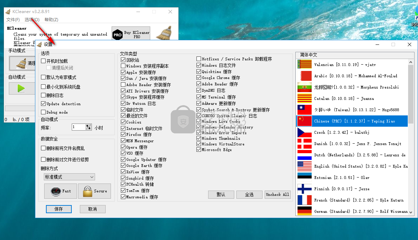Viewport: 418px width, 240px height.
Task: Toggle the Macromedia 缓存 checkbox
Action: click(123, 197)
